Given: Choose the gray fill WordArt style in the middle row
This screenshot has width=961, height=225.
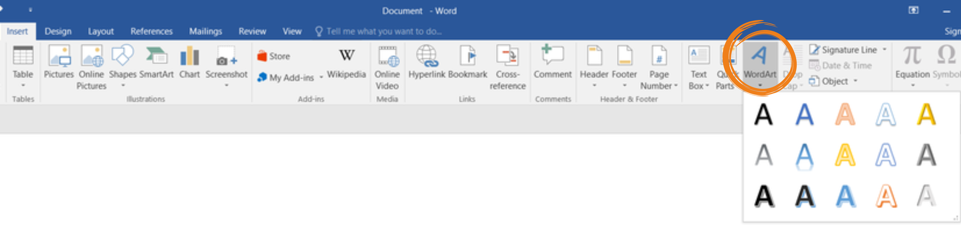Looking at the screenshot, I should pos(764,155).
